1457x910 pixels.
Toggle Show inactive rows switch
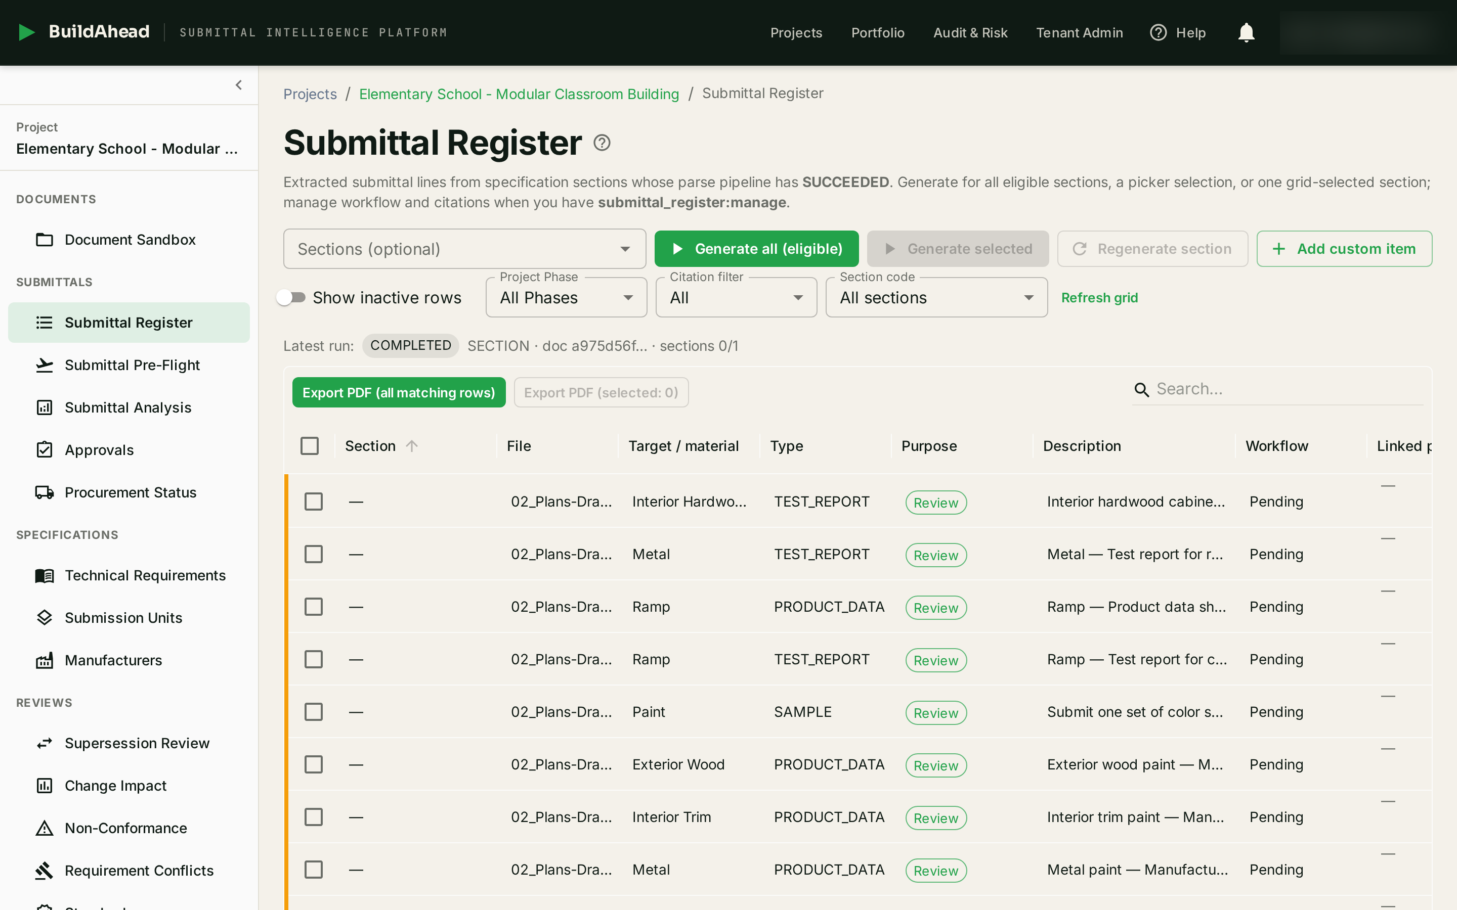coord(291,297)
